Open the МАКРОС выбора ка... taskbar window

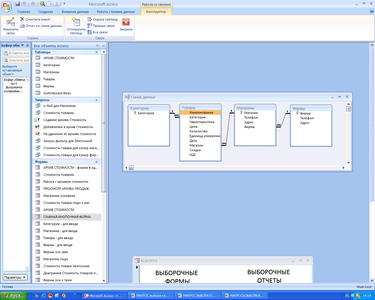point(152,296)
